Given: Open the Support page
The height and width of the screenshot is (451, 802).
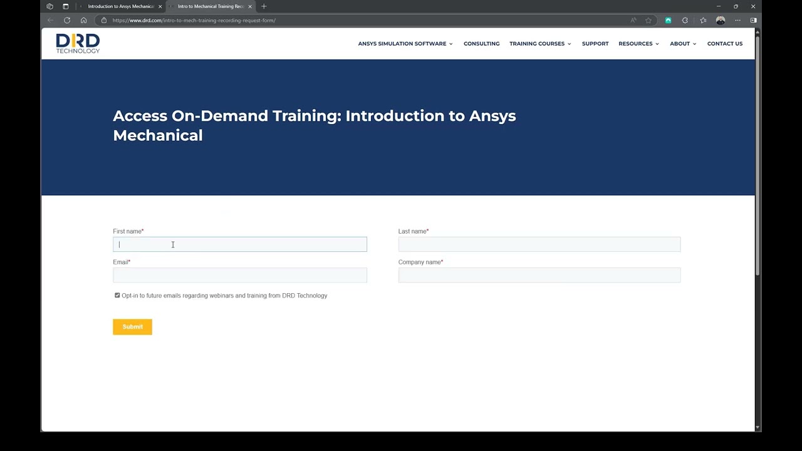Looking at the screenshot, I should pos(595,44).
